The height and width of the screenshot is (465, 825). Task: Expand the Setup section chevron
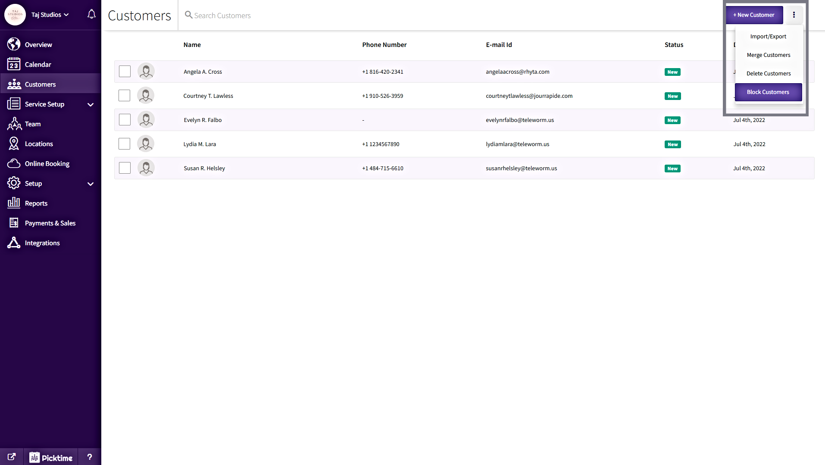pyautogui.click(x=91, y=184)
